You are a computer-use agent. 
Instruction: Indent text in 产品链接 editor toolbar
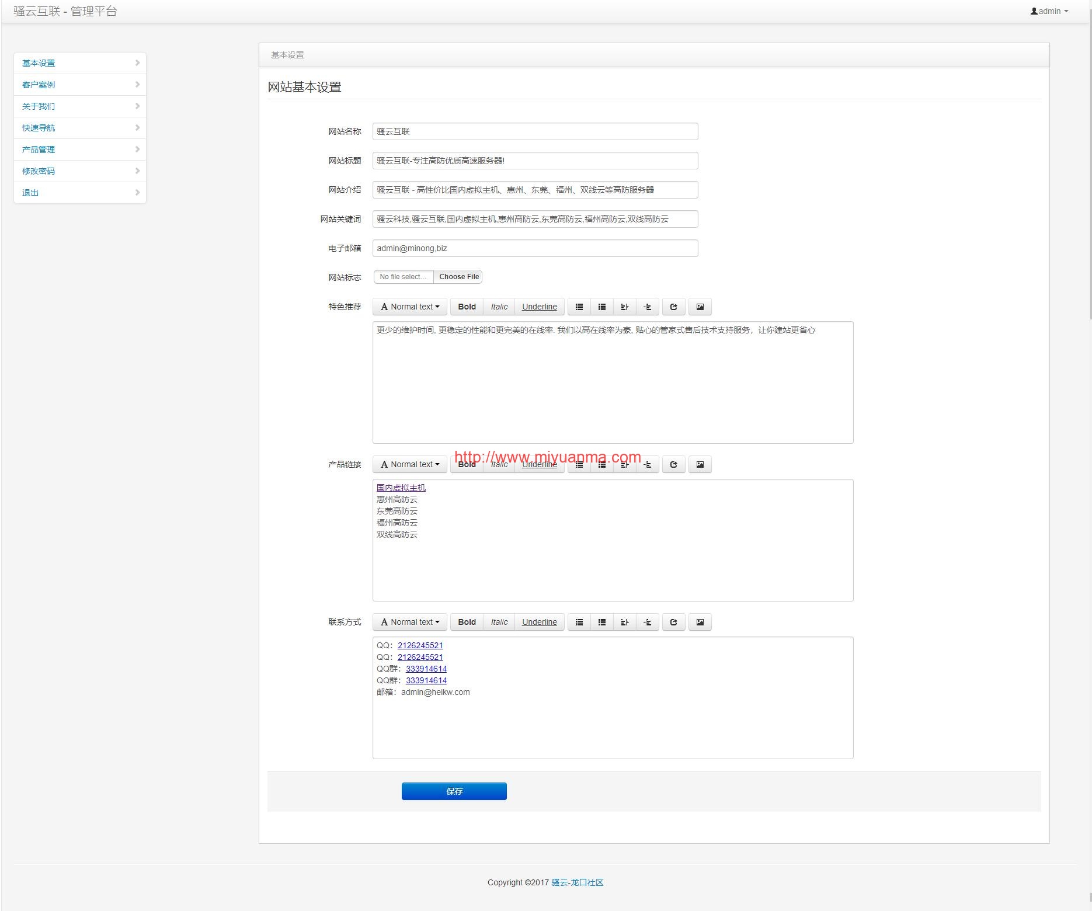648,464
